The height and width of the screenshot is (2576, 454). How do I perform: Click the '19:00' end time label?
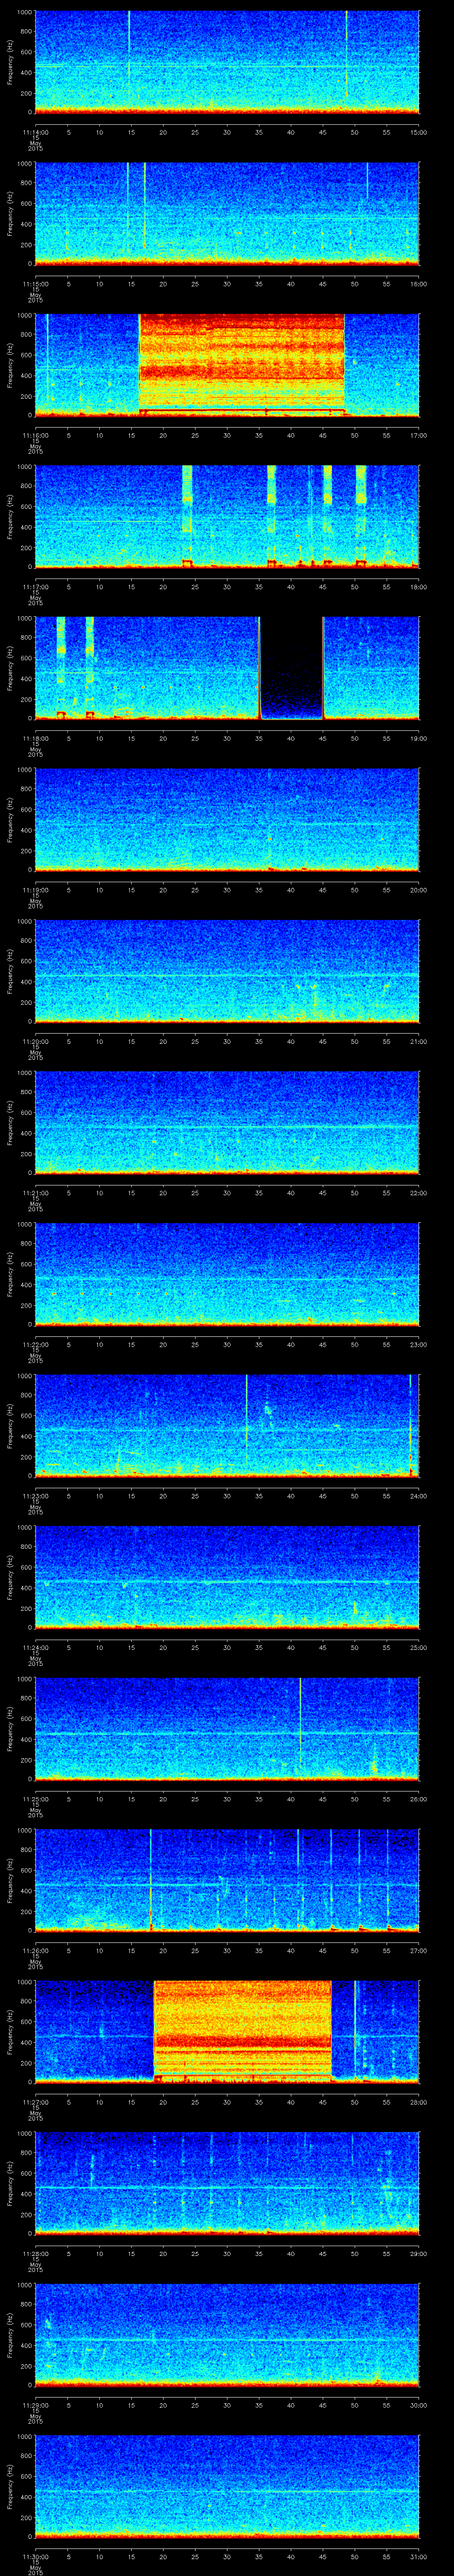pyautogui.click(x=418, y=738)
